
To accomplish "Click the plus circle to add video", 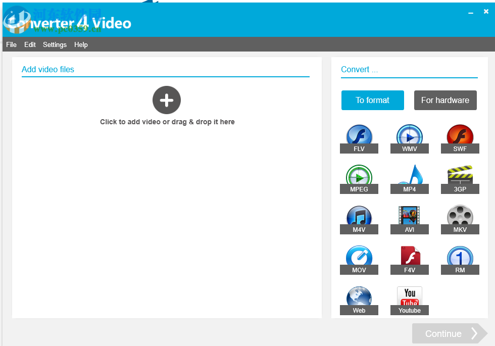I will click(x=167, y=100).
